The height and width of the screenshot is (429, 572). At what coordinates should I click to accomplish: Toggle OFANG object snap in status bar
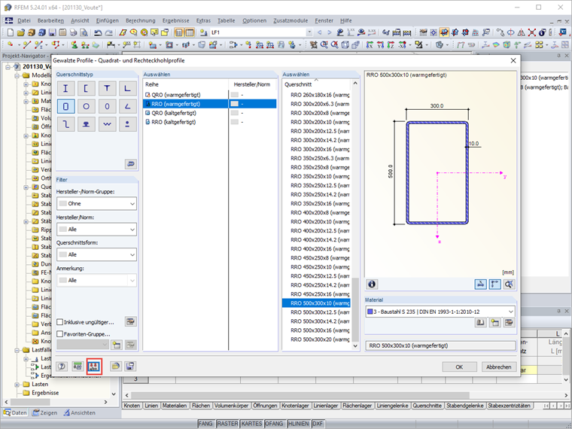[274, 424]
